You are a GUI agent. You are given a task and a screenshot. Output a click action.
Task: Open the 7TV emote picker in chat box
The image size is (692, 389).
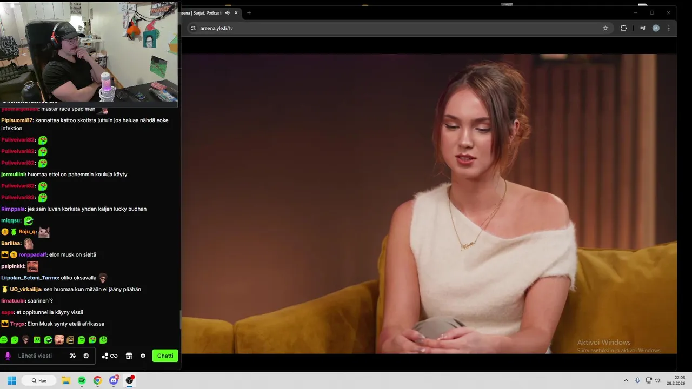73,356
